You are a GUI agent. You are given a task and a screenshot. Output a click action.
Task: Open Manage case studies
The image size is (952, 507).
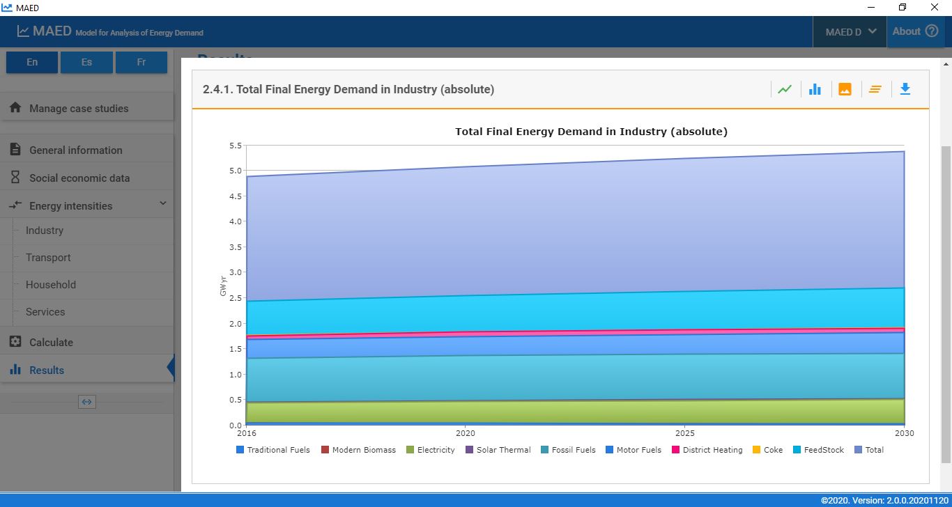pos(78,109)
